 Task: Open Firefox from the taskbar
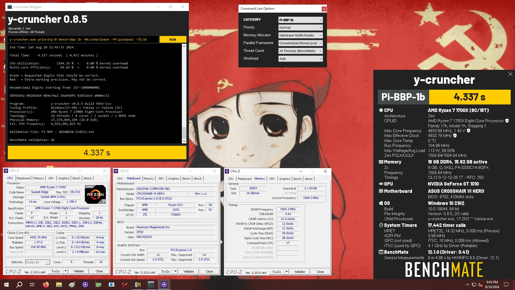pyautogui.click(x=46, y=285)
